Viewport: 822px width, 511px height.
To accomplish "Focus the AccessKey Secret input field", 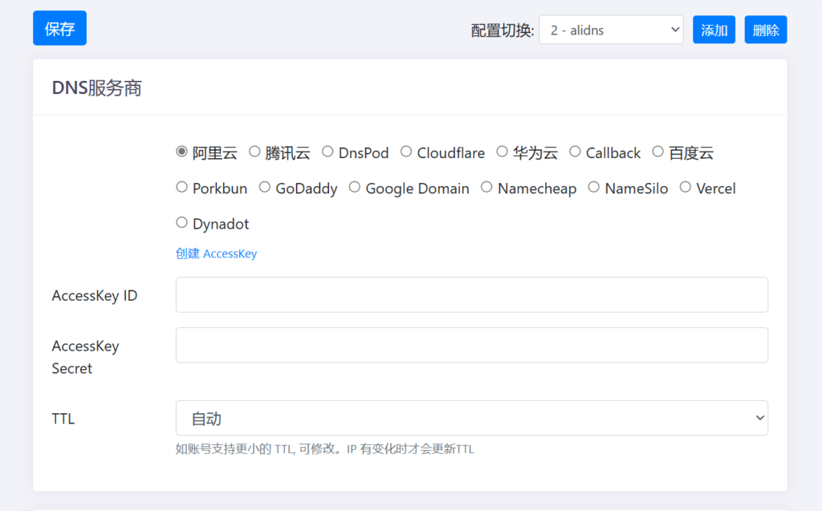I will 472,345.
